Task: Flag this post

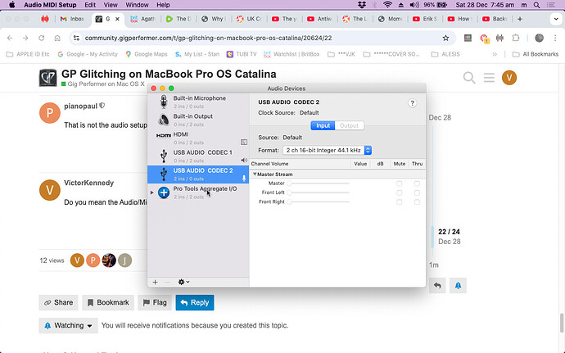Action: point(155,302)
